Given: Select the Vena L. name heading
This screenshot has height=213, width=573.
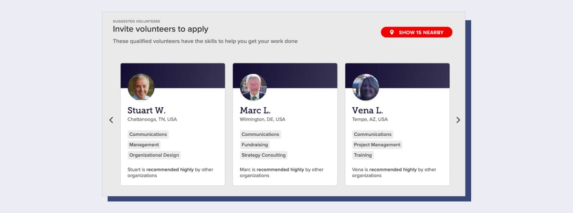Looking at the screenshot, I should 367,110.
